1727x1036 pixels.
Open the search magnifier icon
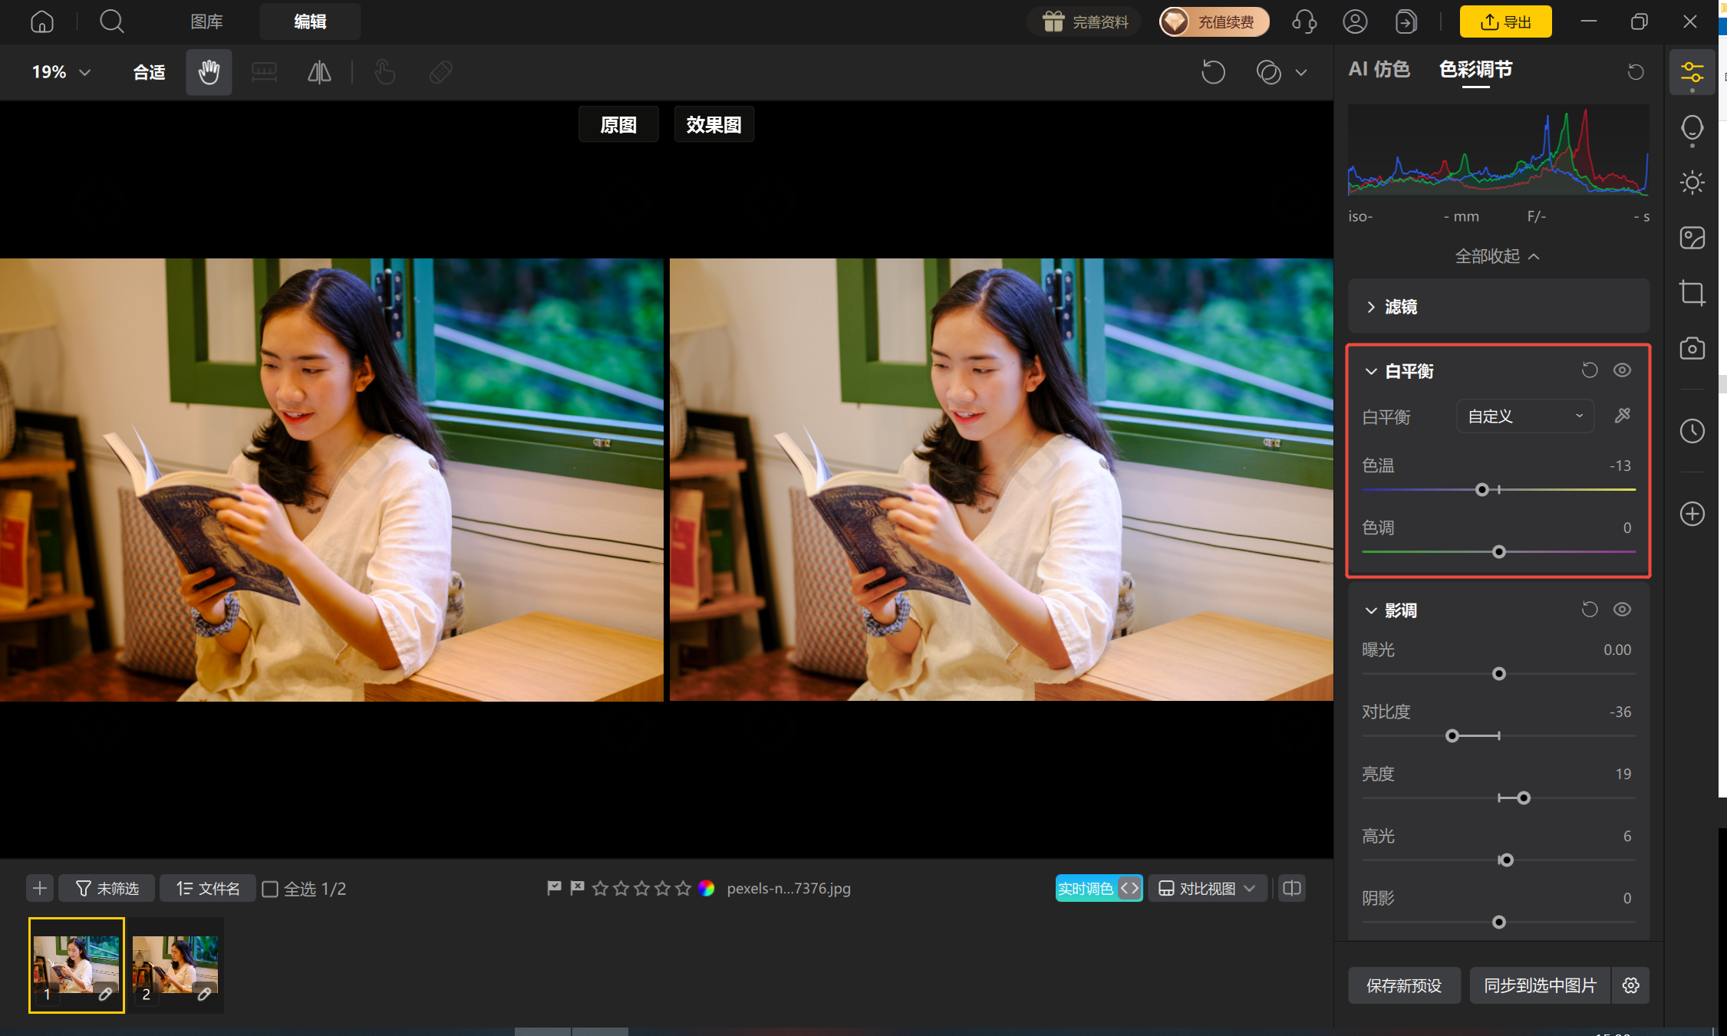pyautogui.click(x=112, y=21)
